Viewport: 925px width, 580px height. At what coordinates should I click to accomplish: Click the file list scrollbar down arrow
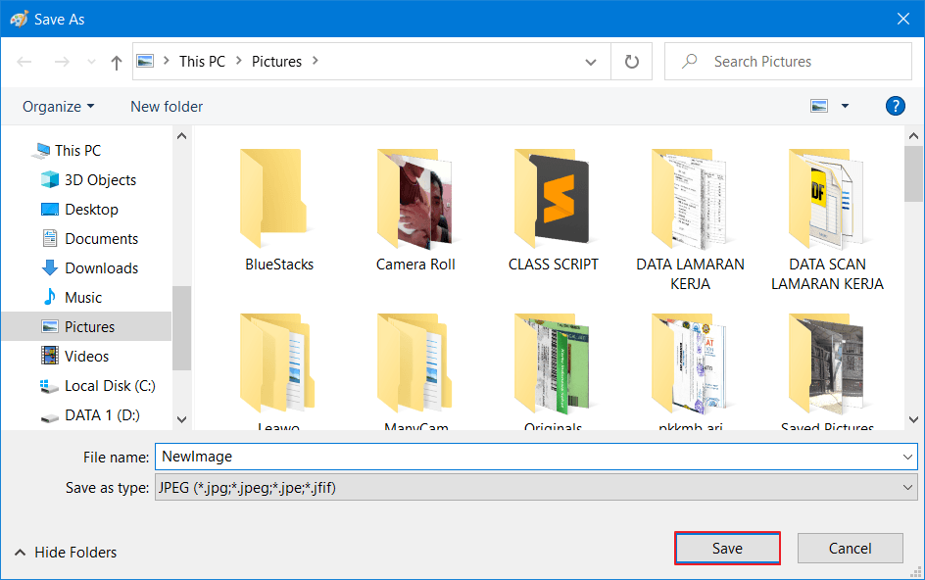click(x=913, y=419)
